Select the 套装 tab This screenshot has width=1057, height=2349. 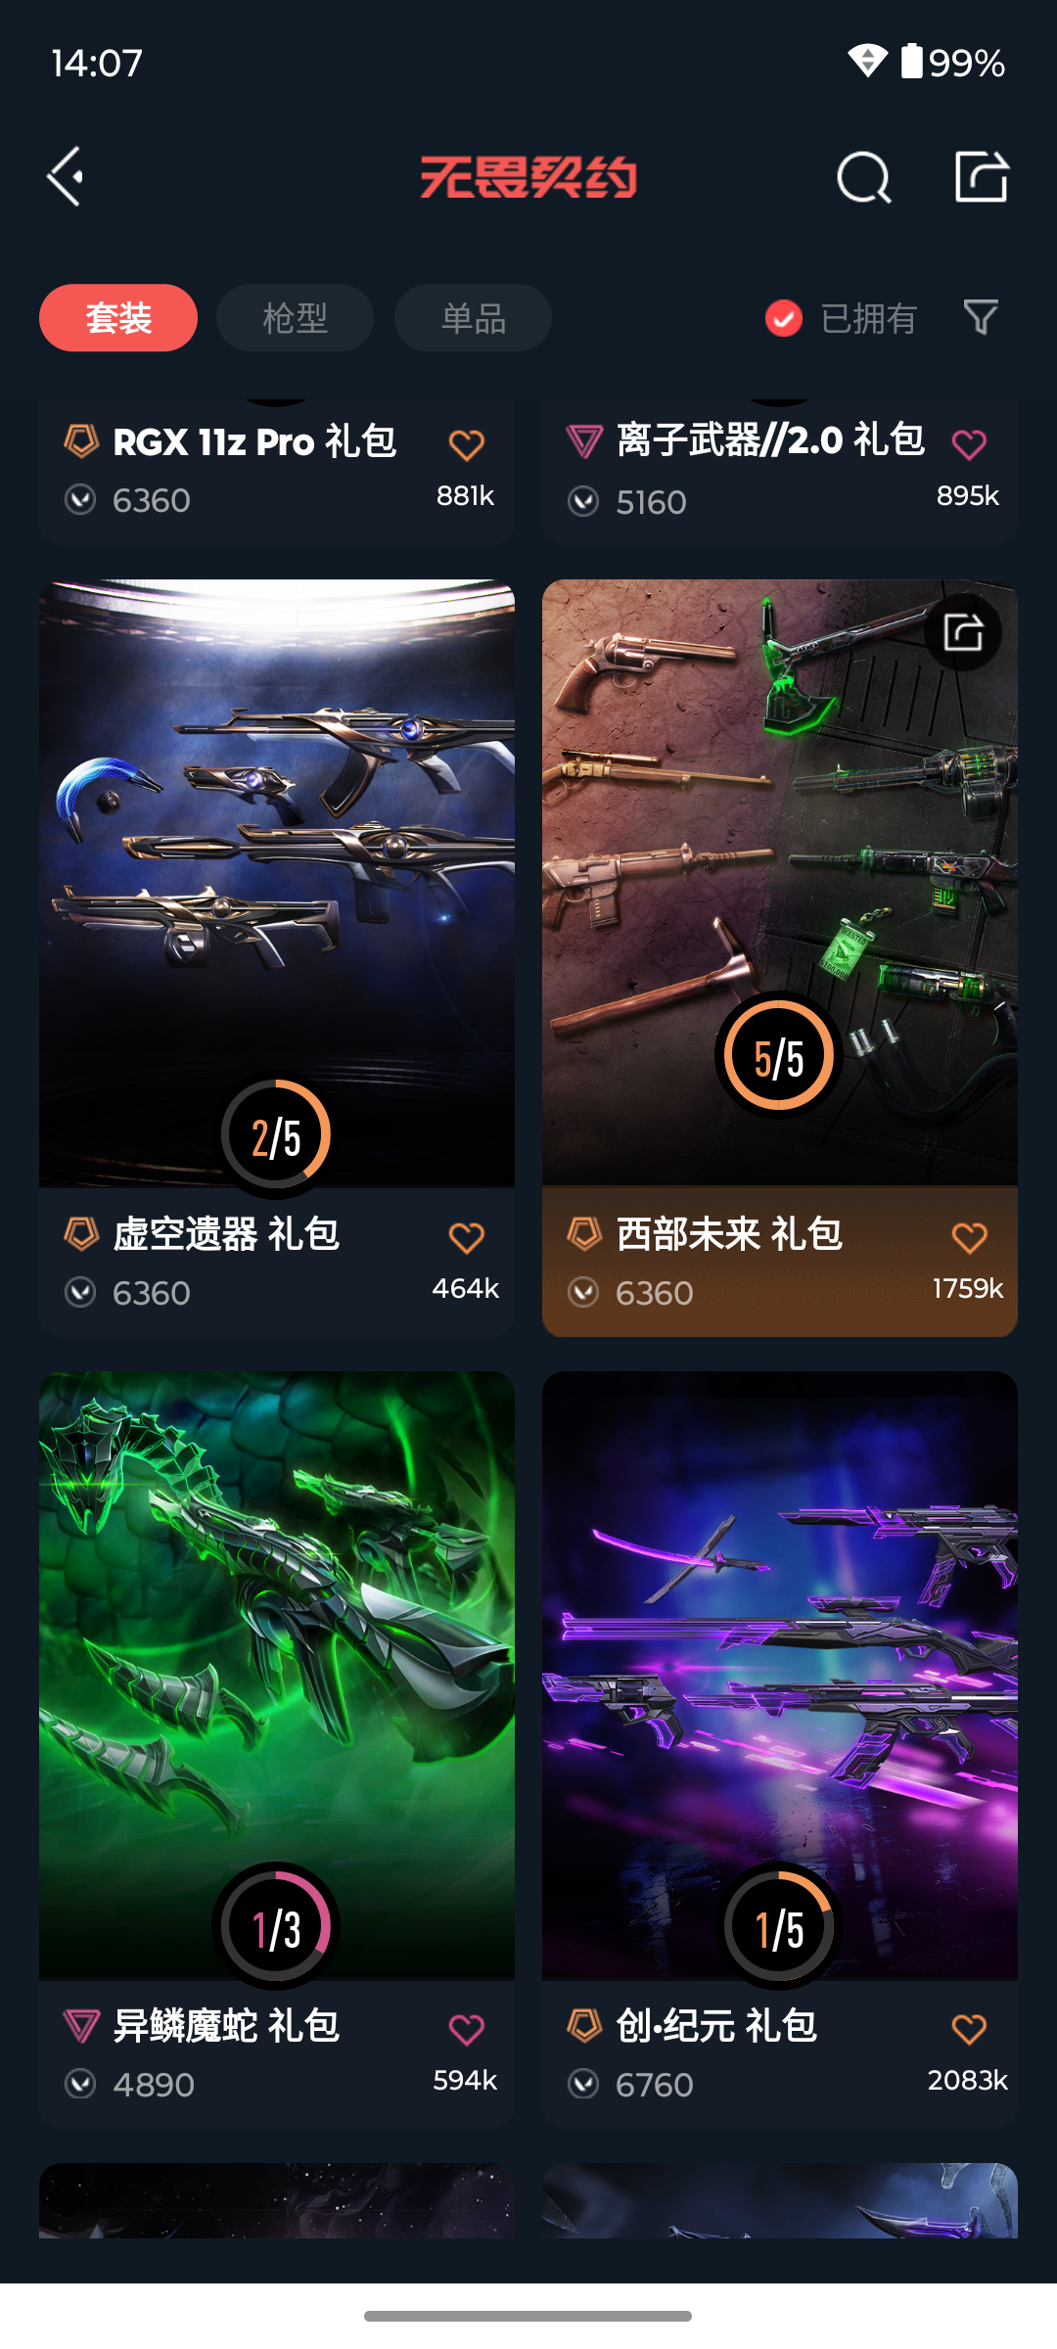(118, 318)
